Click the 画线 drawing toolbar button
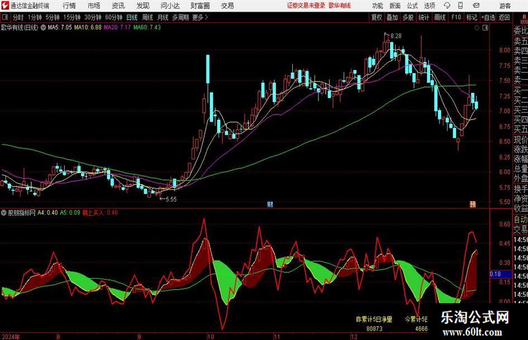This screenshot has width=528, height=340. (x=440, y=17)
